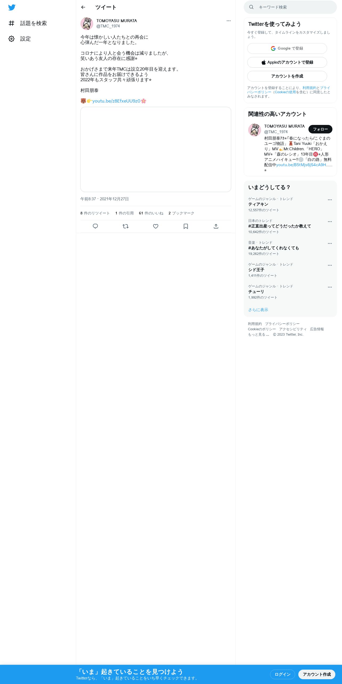Click the search magnifier icon
This screenshot has width=342, height=684.
[251, 7]
